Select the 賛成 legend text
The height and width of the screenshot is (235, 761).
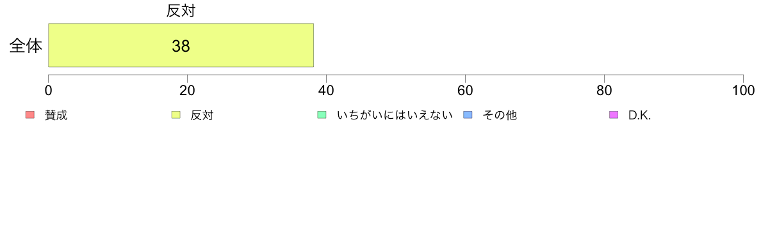pyautogui.click(x=56, y=116)
